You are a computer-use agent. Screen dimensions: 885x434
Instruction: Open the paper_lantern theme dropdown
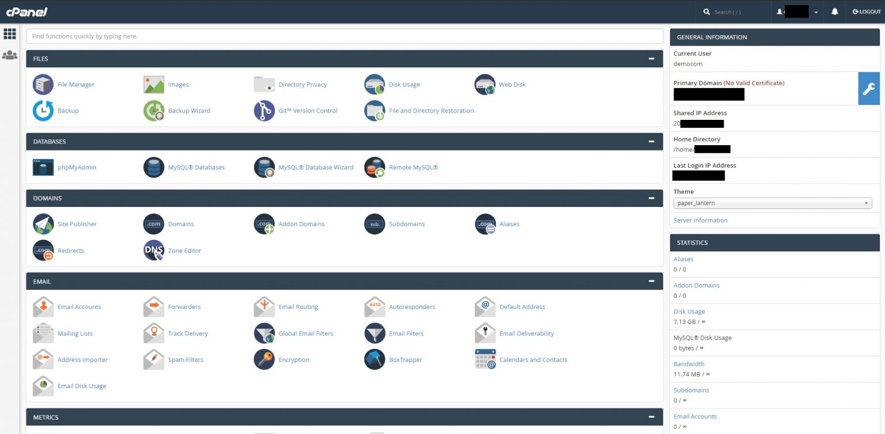click(x=772, y=203)
